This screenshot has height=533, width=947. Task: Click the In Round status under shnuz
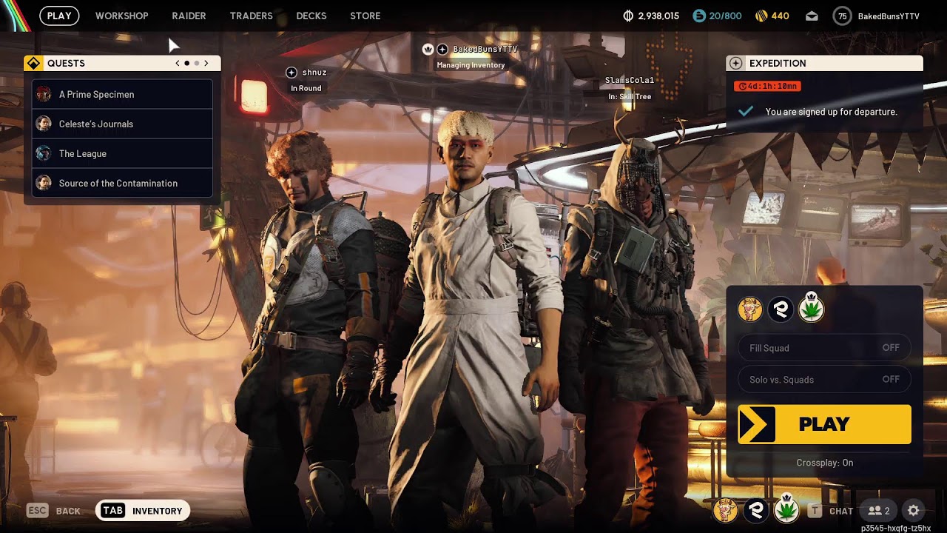(x=306, y=88)
